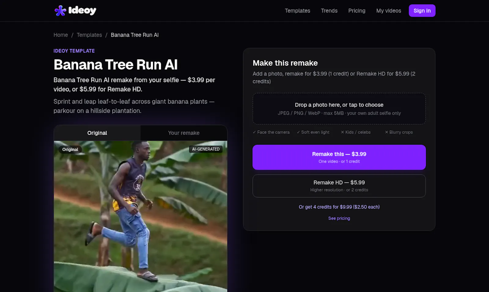Click the Soft even light tip

point(313,132)
